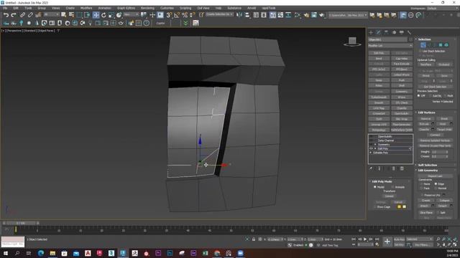
Task: Toggle the Show Cage checkbox
Action: (x=374, y=207)
